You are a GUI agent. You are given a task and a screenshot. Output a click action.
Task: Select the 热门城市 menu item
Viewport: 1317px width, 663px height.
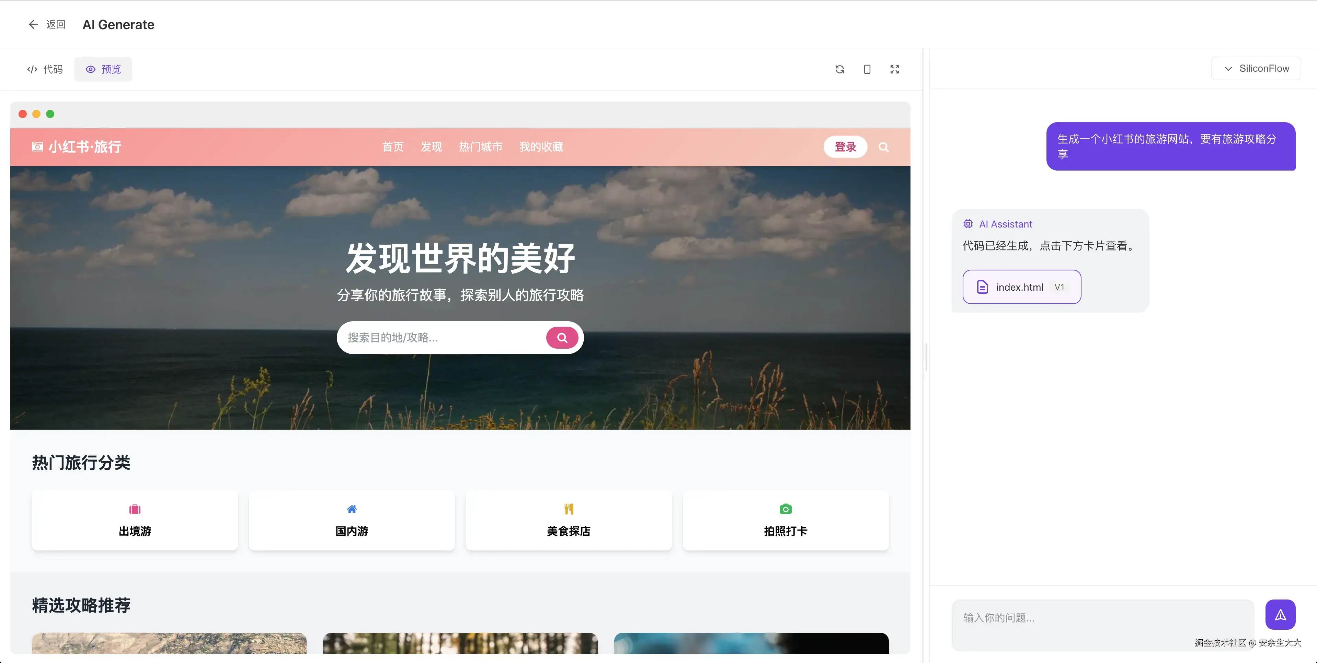pyautogui.click(x=480, y=147)
